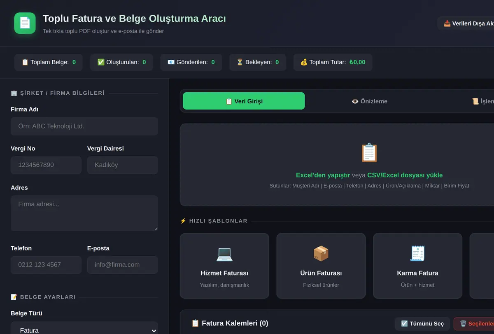Open the Belge Türü dropdown

[x=84, y=329]
